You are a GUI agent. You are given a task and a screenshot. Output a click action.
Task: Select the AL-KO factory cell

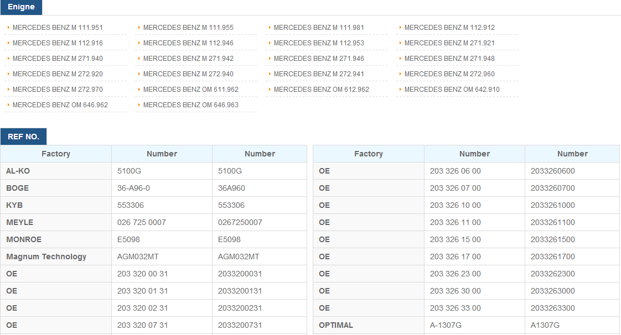[56, 171]
